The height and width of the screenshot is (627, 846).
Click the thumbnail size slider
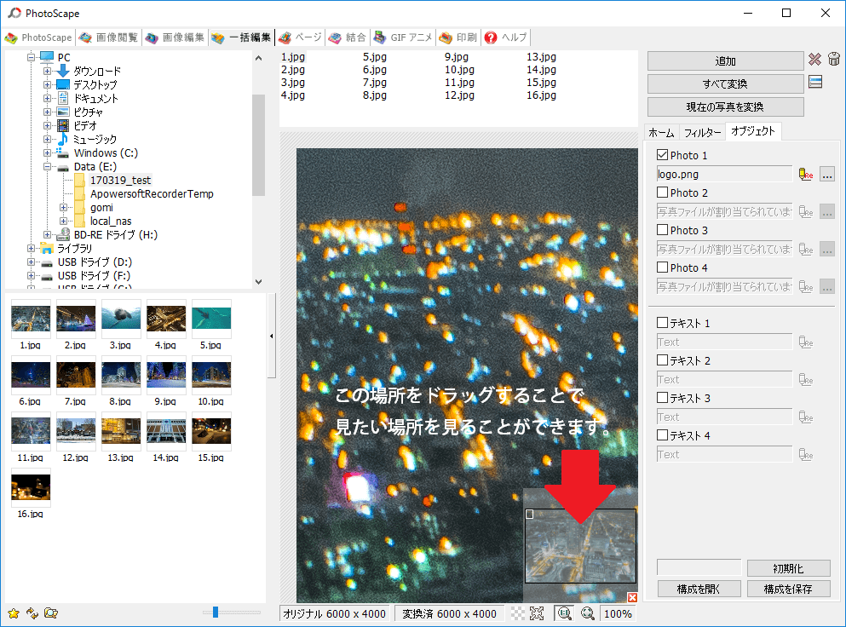tap(216, 612)
